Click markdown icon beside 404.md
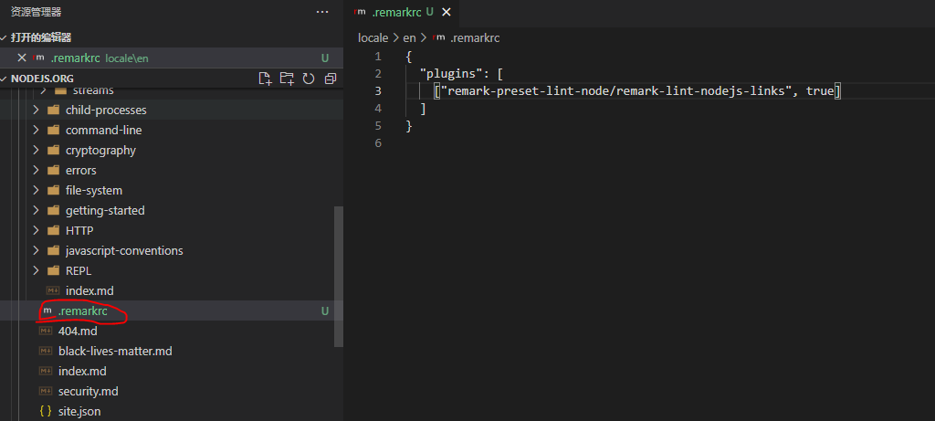Screen dimensions: 935x421 point(46,331)
